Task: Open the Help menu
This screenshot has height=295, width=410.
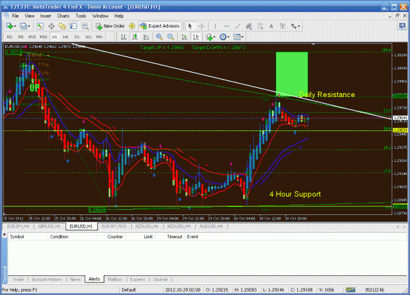Action: 119,16
